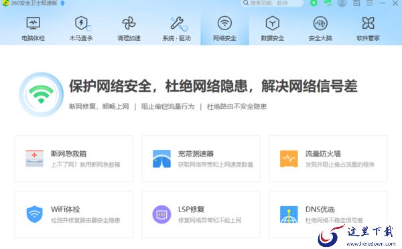Click description 发现并阻止偷占流量的程序
402x249 pixels.
340,165
